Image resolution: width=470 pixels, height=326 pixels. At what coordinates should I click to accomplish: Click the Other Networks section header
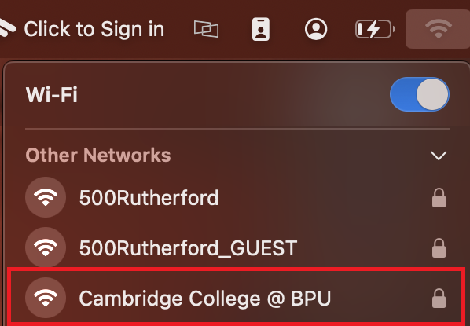[98, 156]
